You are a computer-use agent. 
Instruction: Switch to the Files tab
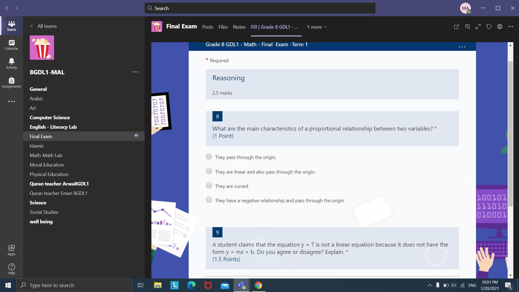point(223,27)
